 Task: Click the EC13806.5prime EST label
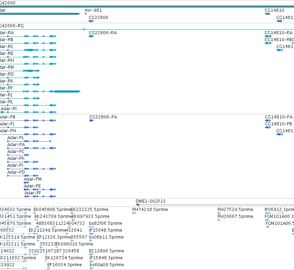106,251
